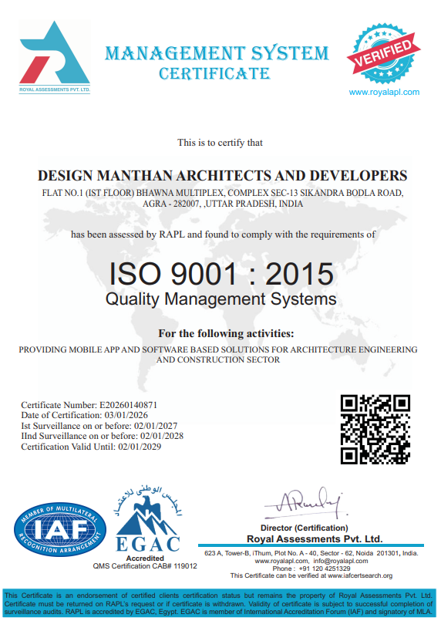Click "Royal Assessments Pvt. Ltd." under the signature
The height and width of the screenshot is (621, 441).
pos(315,539)
